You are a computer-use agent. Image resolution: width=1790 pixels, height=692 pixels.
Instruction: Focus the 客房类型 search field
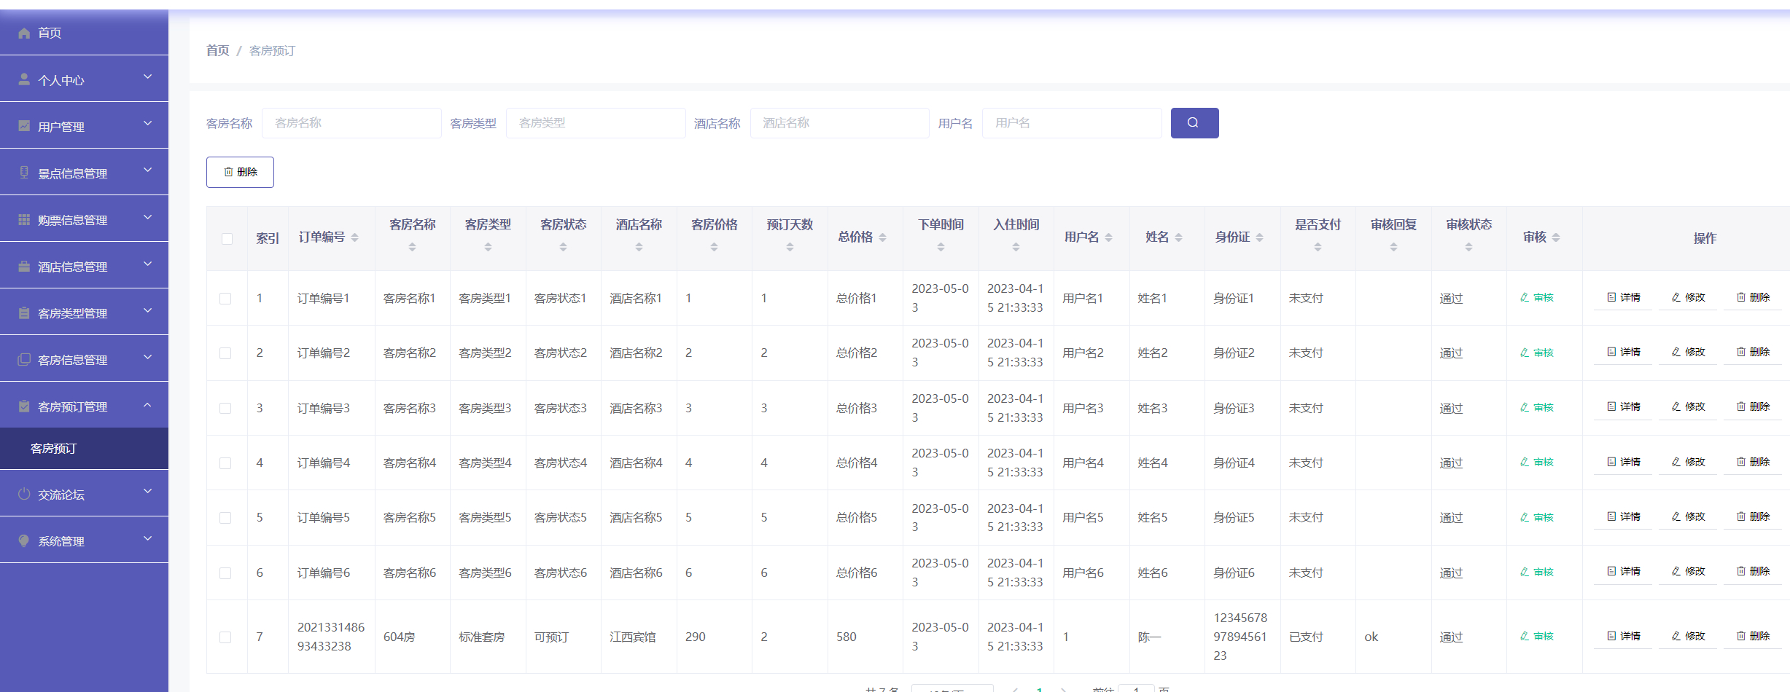[x=596, y=123]
